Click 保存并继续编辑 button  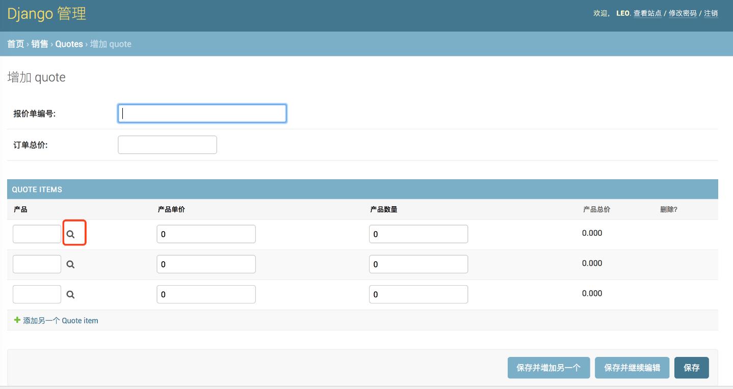coord(632,368)
